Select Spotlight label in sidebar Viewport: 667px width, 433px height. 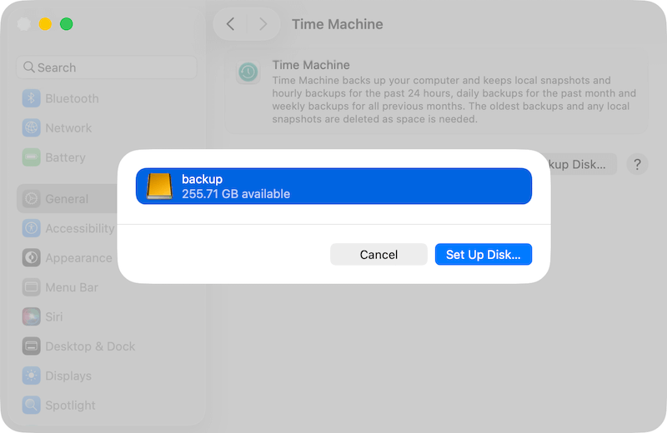(x=70, y=406)
